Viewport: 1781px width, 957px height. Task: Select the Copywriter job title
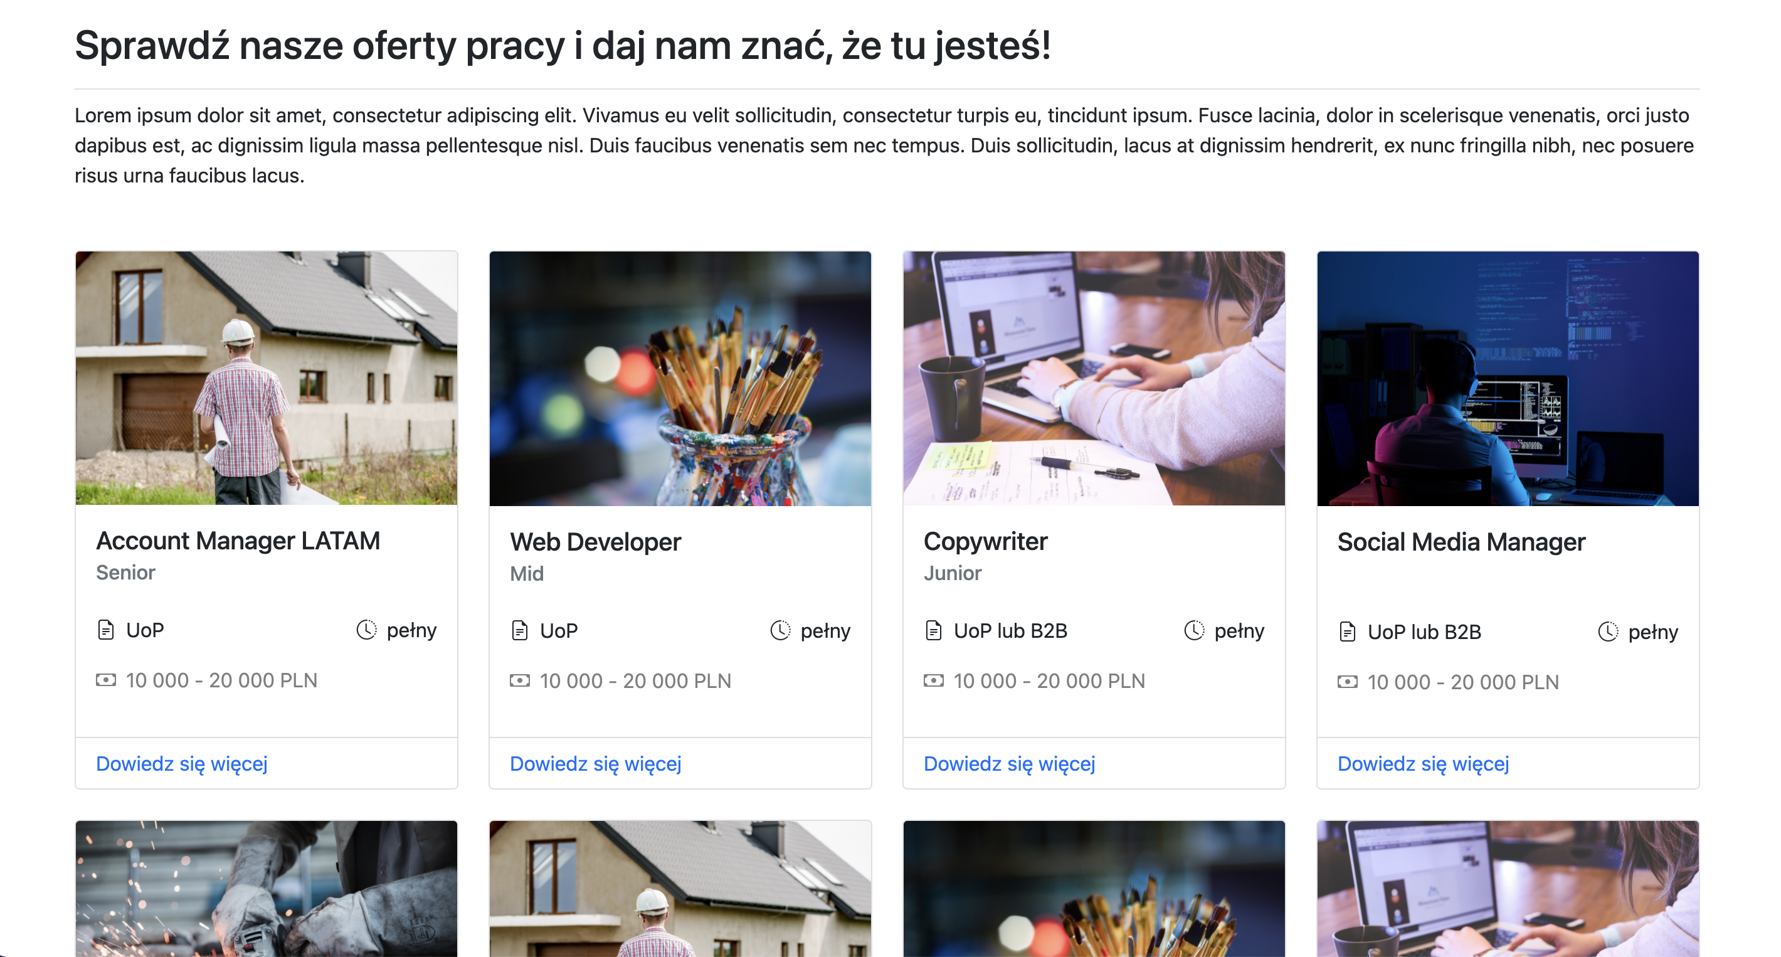[986, 541]
